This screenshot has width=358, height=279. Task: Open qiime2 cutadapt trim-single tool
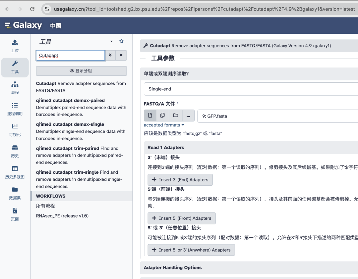pos(79,179)
